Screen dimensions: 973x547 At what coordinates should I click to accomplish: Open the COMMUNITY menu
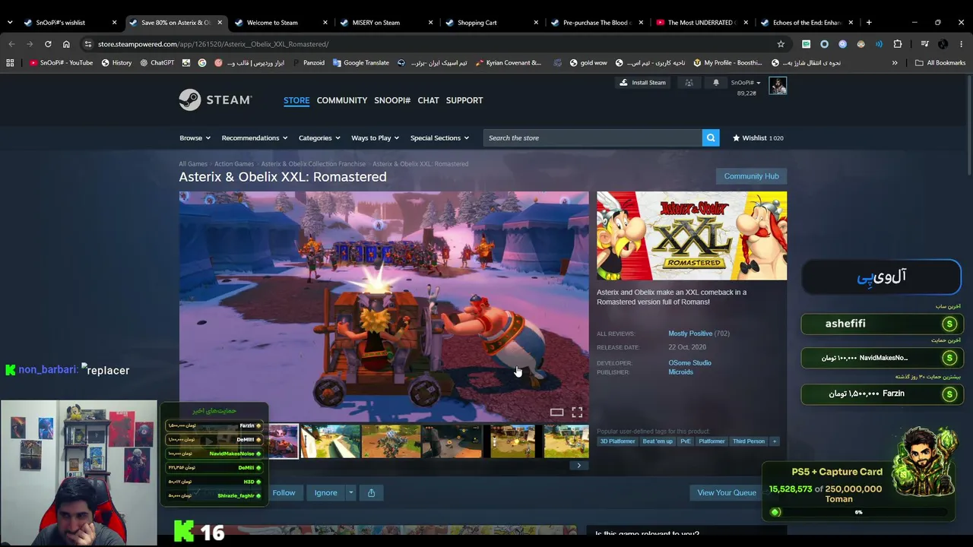coord(342,100)
